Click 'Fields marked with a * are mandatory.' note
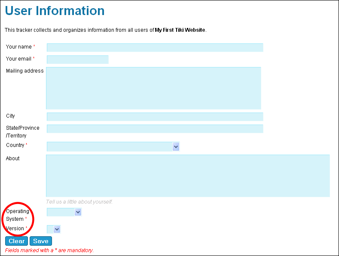 (x=49, y=250)
